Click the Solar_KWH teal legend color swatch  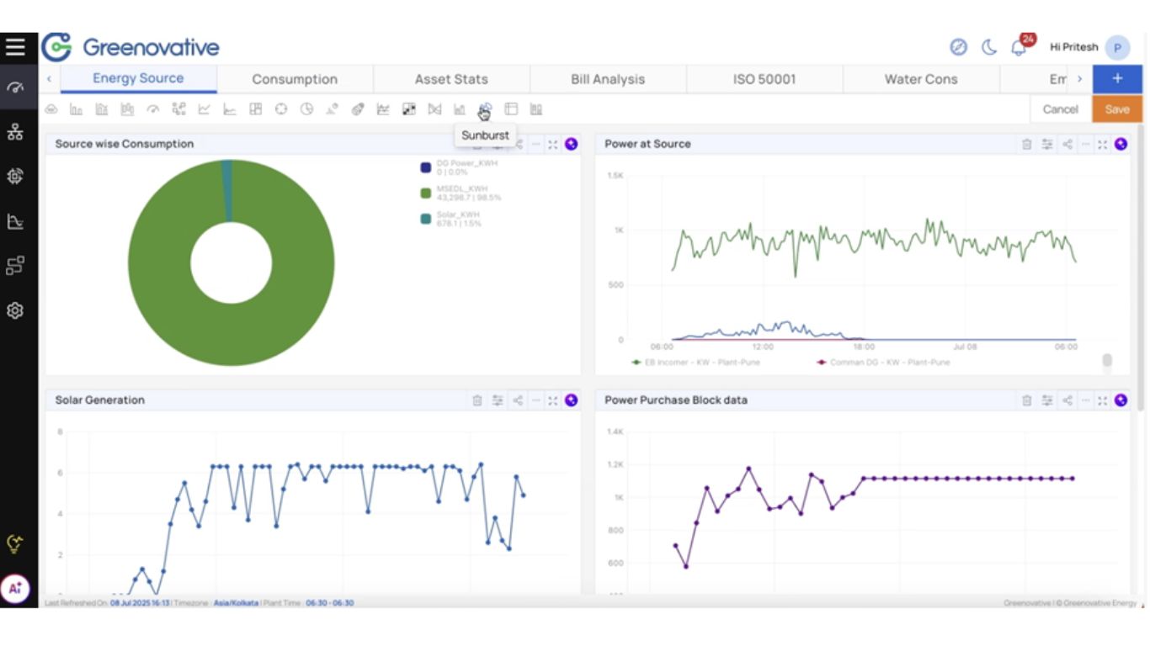(426, 219)
